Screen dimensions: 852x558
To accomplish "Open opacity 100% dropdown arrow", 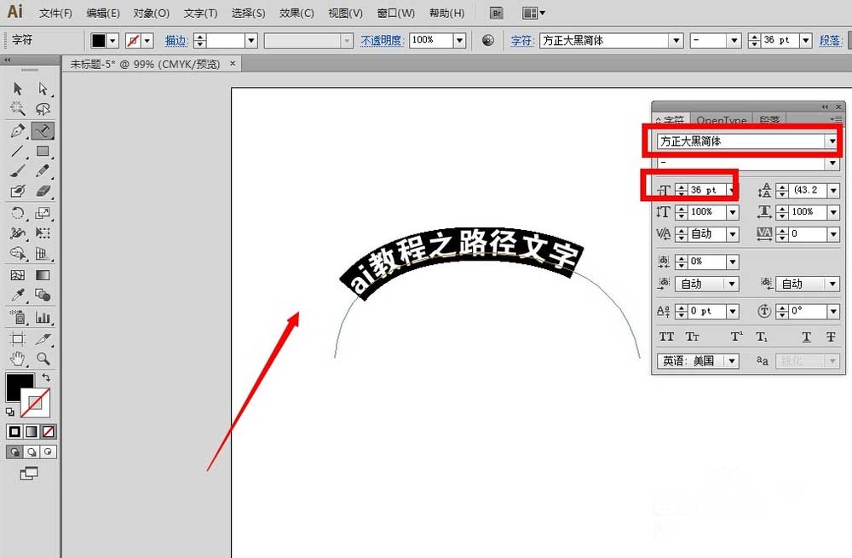I will (460, 40).
